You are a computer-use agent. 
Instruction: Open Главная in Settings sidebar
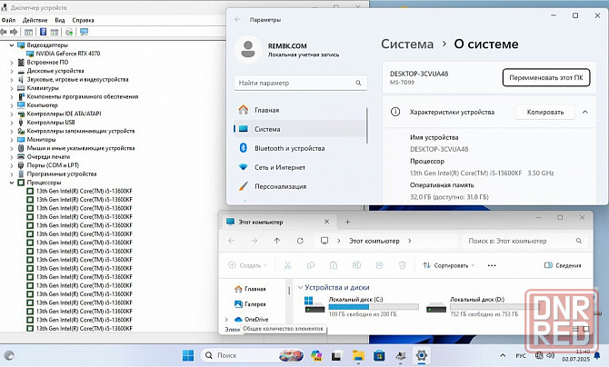[x=299, y=110]
